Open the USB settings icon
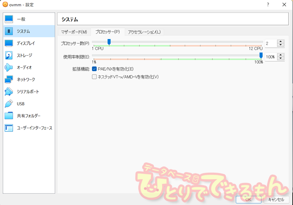Screen dimensions: 293x205 click(9, 104)
